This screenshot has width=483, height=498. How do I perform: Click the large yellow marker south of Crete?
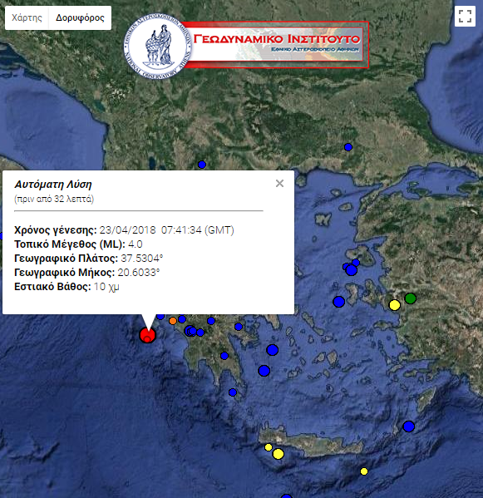(x=278, y=454)
